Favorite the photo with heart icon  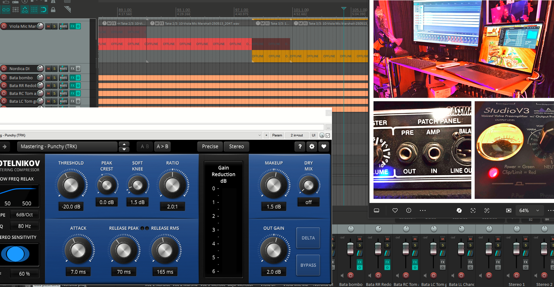(x=395, y=210)
